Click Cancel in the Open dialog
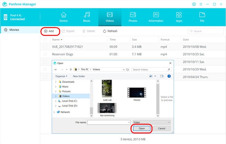The image size is (226, 144). [161, 129]
